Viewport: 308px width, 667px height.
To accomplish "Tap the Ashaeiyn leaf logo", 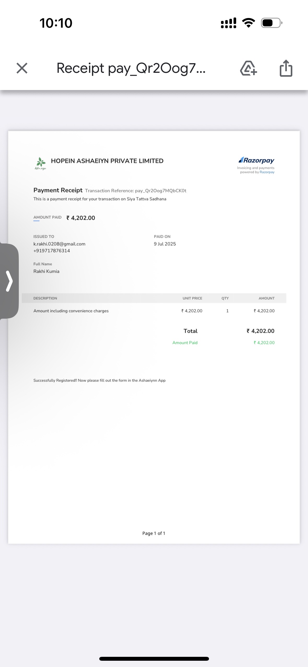I will tap(40, 164).
